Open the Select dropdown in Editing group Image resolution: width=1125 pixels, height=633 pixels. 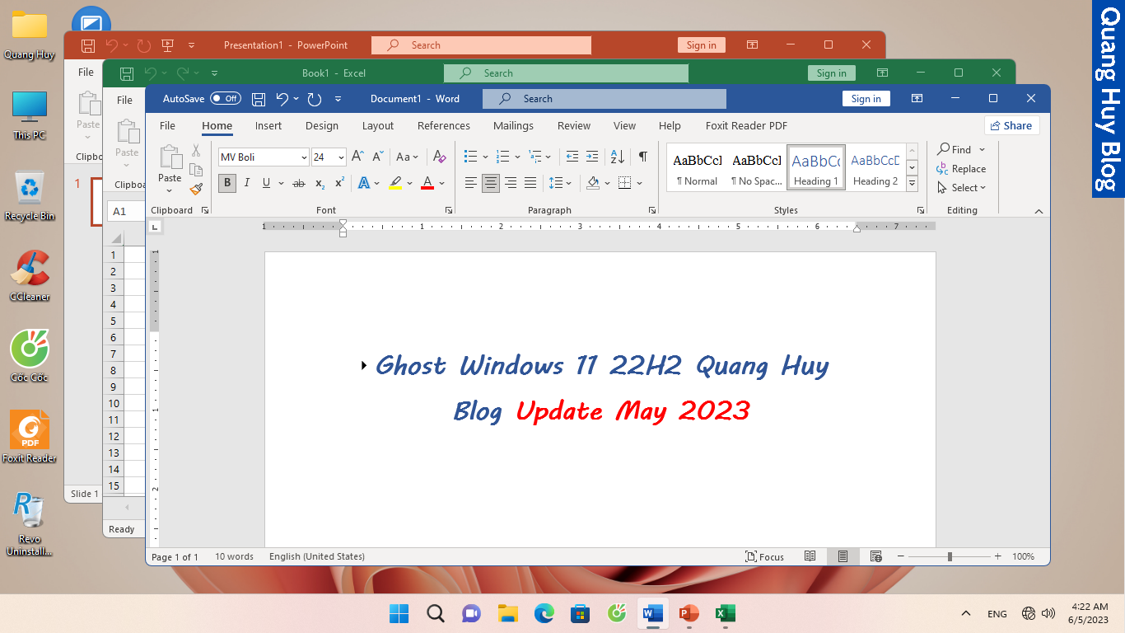(x=961, y=188)
